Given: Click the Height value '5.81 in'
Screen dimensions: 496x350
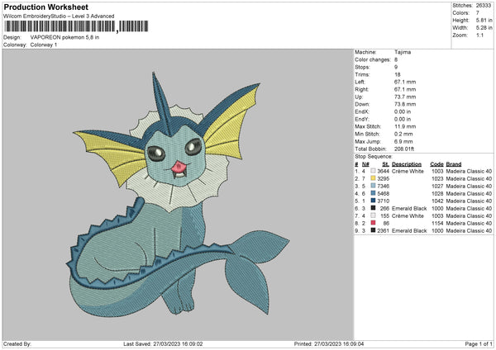Looking at the screenshot, I should coord(484,20).
